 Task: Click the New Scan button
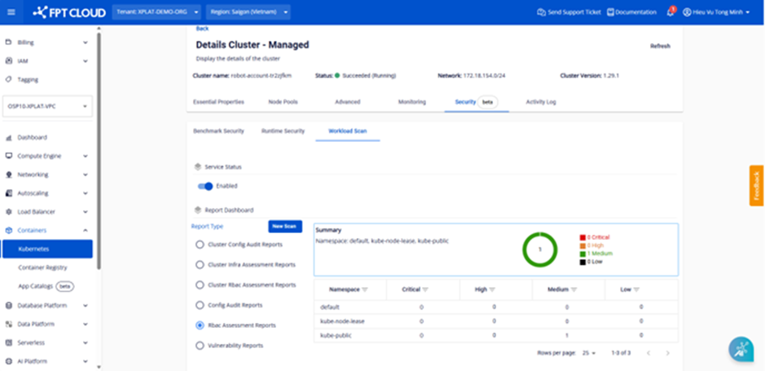pyautogui.click(x=284, y=226)
